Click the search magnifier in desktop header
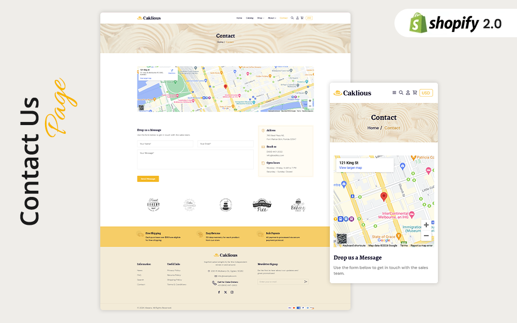Image resolution: width=517 pixels, height=323 pixels. (292, 18)
